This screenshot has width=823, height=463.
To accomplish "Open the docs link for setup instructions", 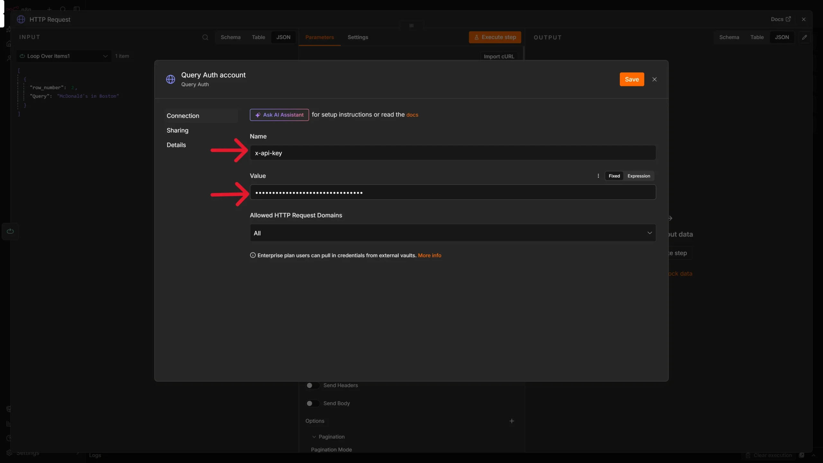I will 412,115.
